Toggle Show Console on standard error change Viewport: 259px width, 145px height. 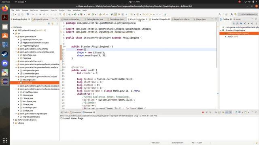coord(230,112)
